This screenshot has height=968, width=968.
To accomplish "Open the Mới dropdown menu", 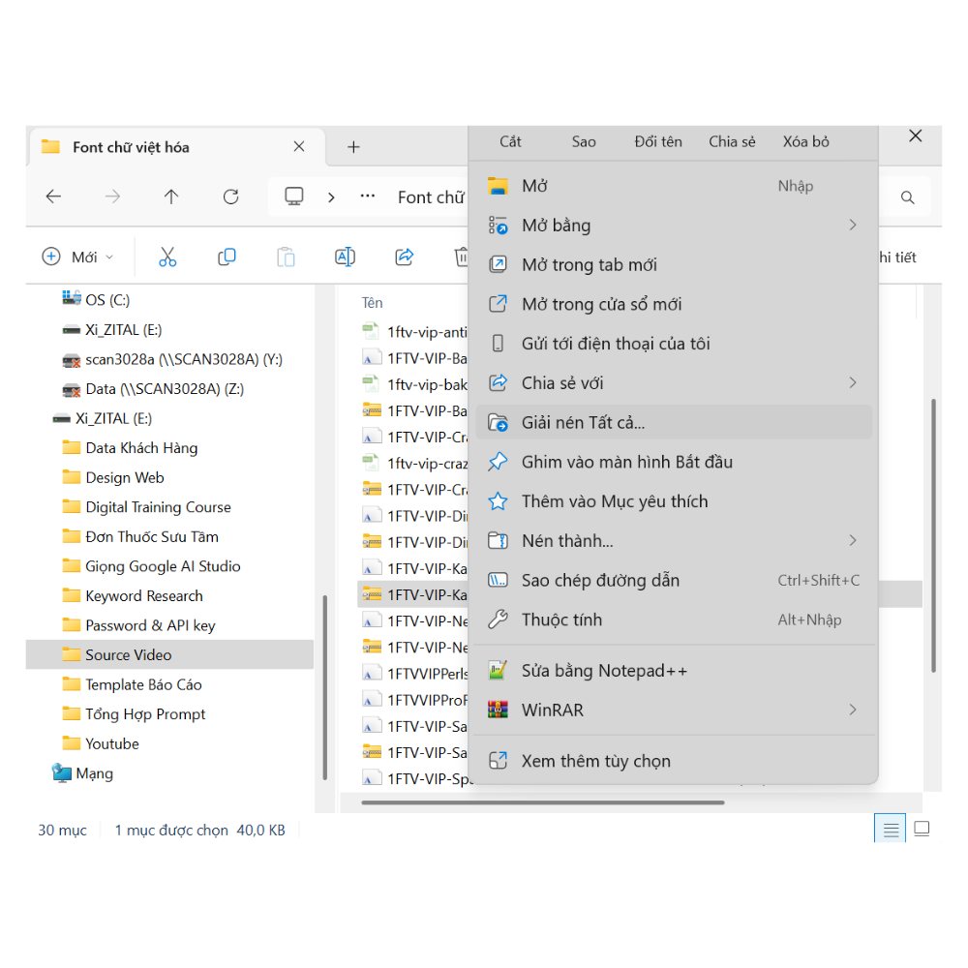I will click(x=77, y=257).
